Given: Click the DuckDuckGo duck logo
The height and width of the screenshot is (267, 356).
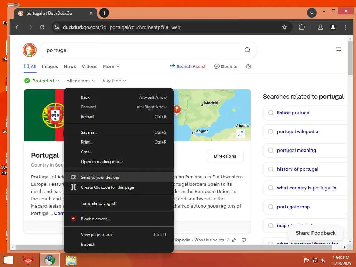Looking at the screenshot, I should click(x=30, y=50).
